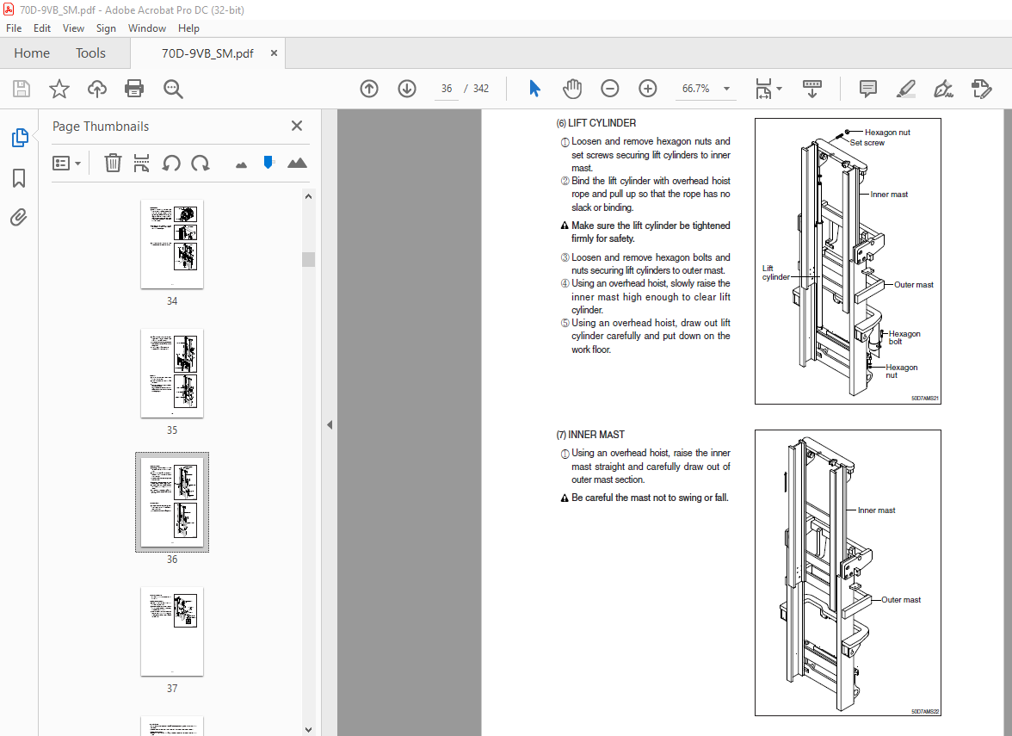Viewport: 1012px width, 736px height.
Task: Switch to the Home tab
Action: point(32,53)
